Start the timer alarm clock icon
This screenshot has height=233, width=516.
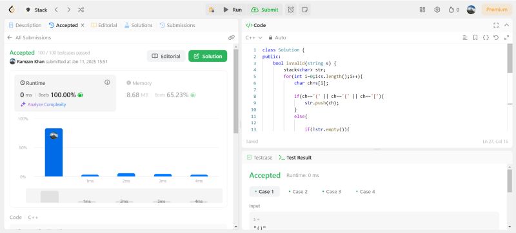(x=291, y=10)
